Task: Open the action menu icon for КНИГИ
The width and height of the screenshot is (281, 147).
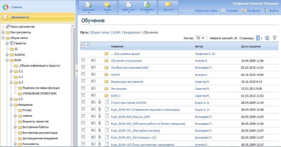Action: coord(93,75)
